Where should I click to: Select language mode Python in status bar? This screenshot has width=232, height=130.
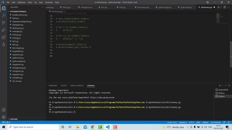(206, 122)
